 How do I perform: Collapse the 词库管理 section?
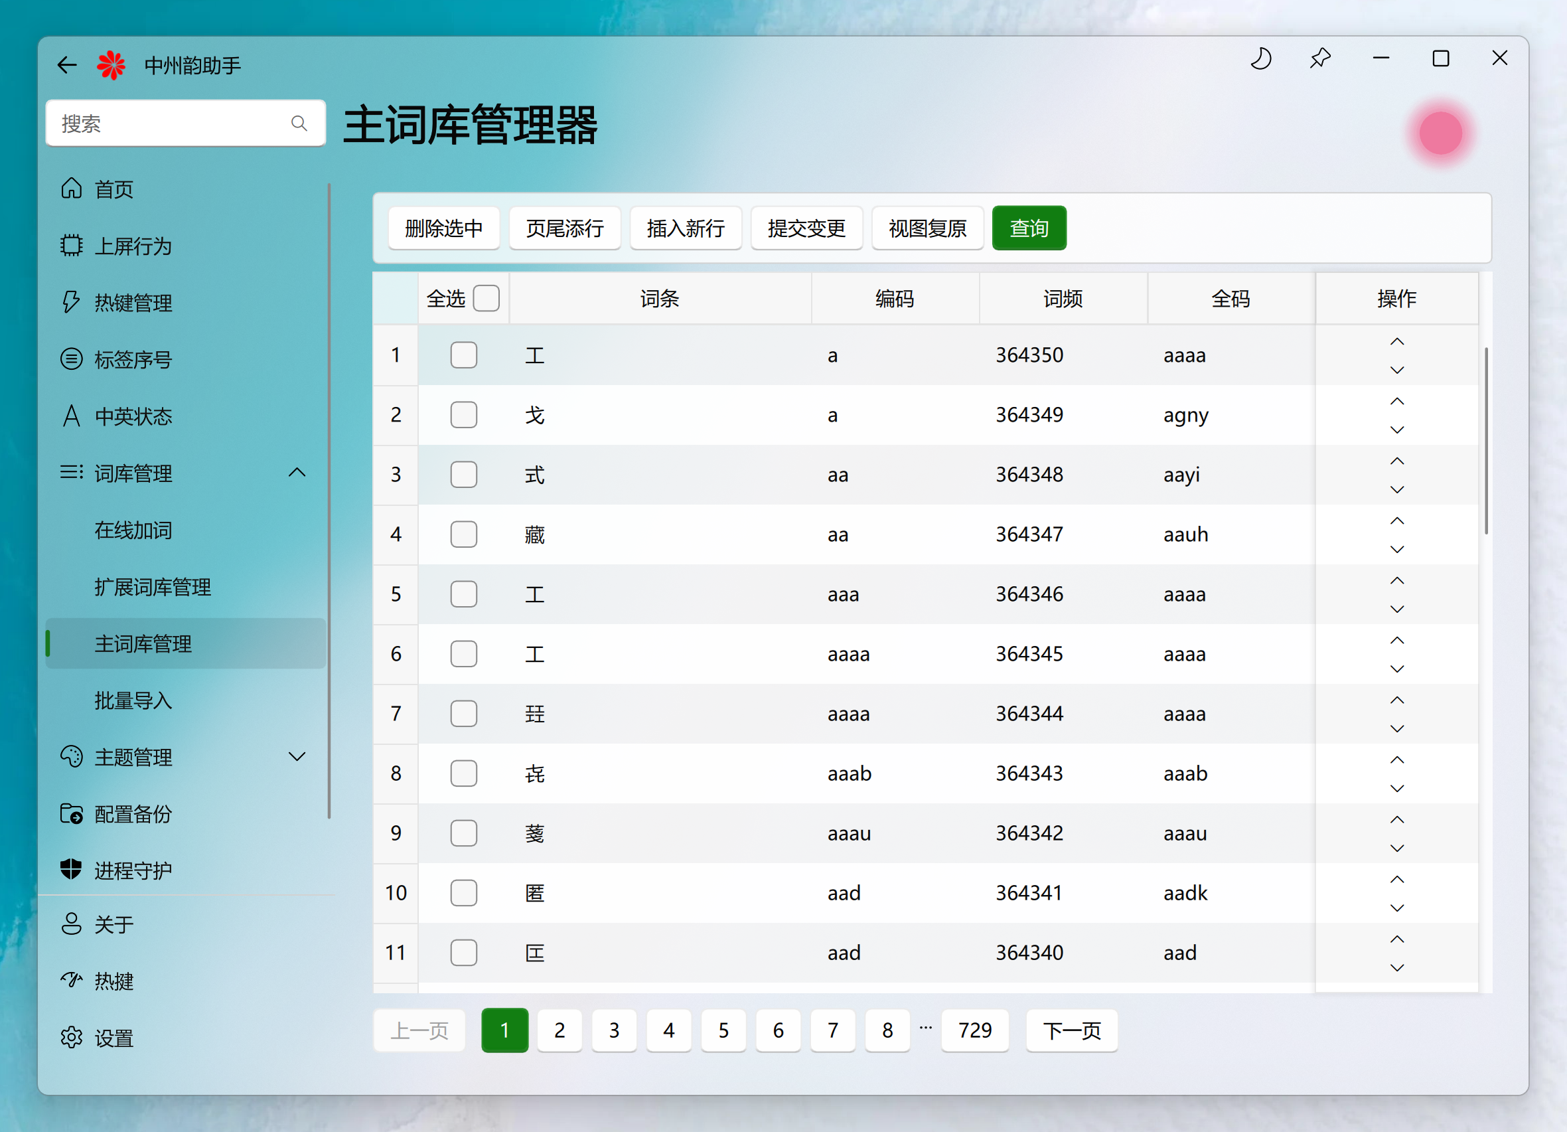[x=297, y=473]
